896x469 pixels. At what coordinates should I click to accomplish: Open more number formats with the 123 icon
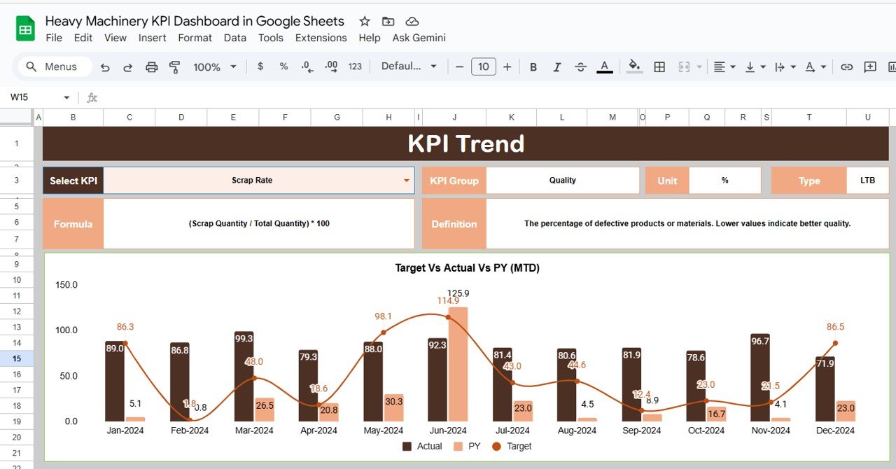click(354, 66)
